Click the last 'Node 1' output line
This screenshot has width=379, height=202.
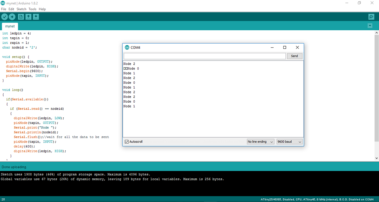[129, 106]
